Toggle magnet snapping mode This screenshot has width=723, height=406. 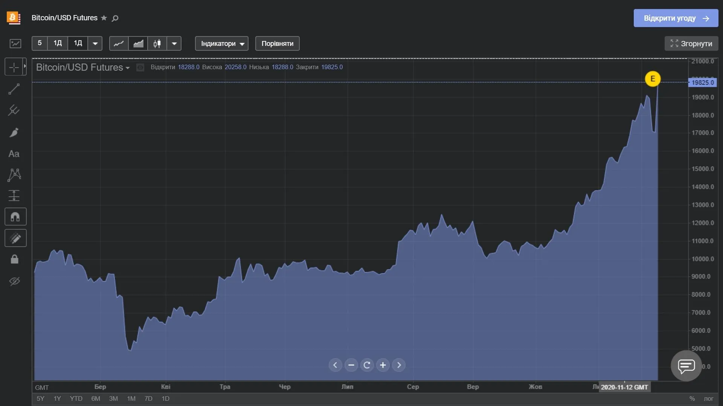(15, 217)
